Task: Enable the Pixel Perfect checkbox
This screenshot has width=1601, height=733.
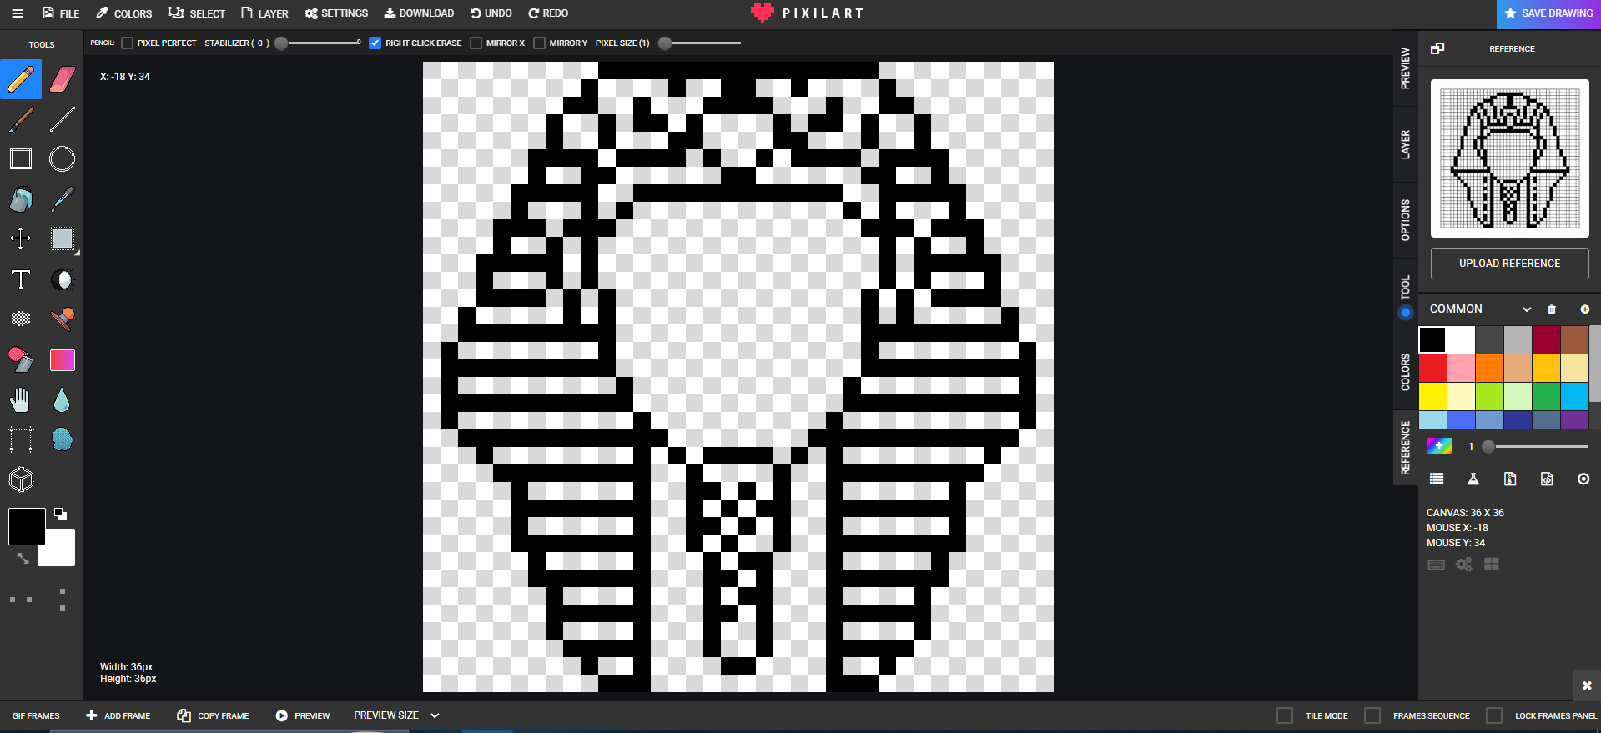Action: (x=127, y=43)
